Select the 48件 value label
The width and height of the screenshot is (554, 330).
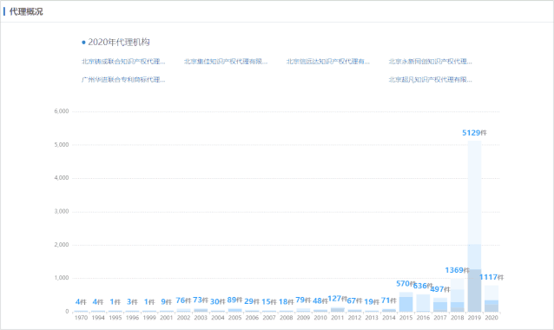[x=320, y=301]
